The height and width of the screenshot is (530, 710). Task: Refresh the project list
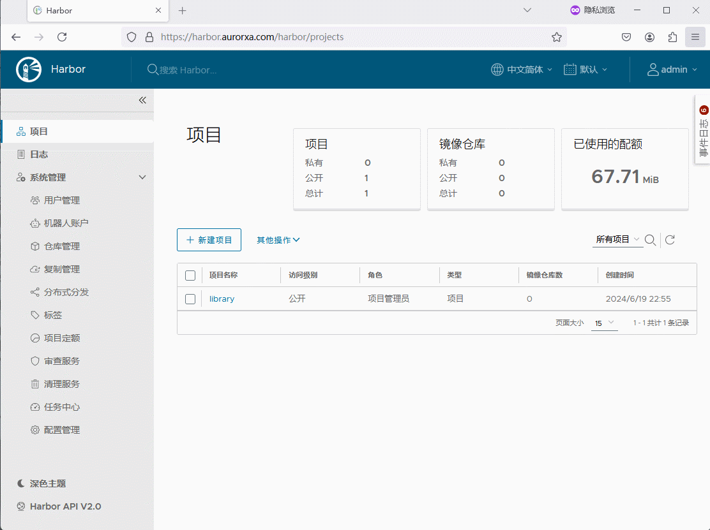pos(670,240)
